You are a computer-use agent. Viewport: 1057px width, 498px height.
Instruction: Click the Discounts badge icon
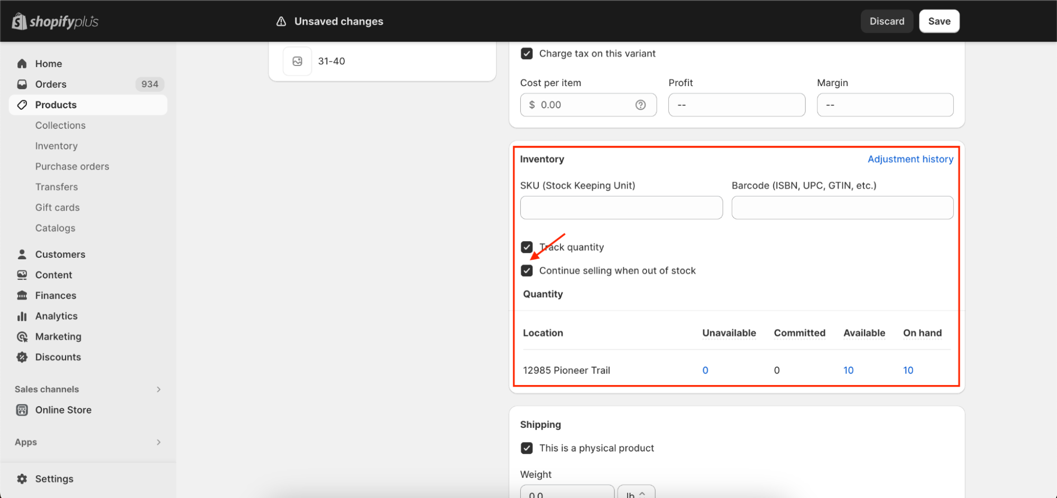[22, 358]
